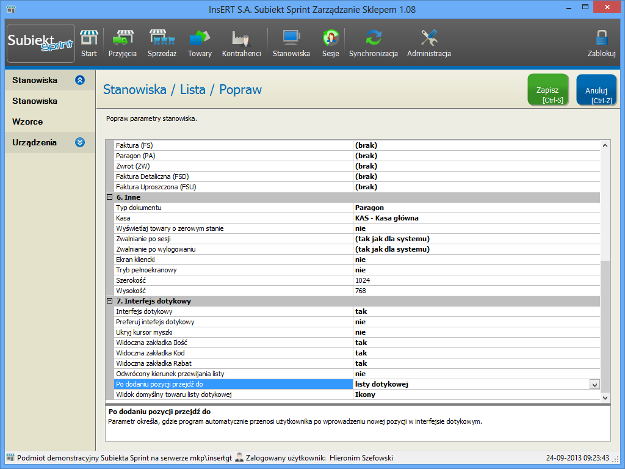Expand the Urządzenia sidebar section chevron

(80, 142)
